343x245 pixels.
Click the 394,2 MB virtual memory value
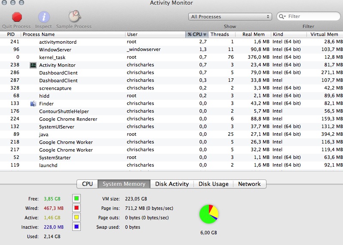pos(332,134)
